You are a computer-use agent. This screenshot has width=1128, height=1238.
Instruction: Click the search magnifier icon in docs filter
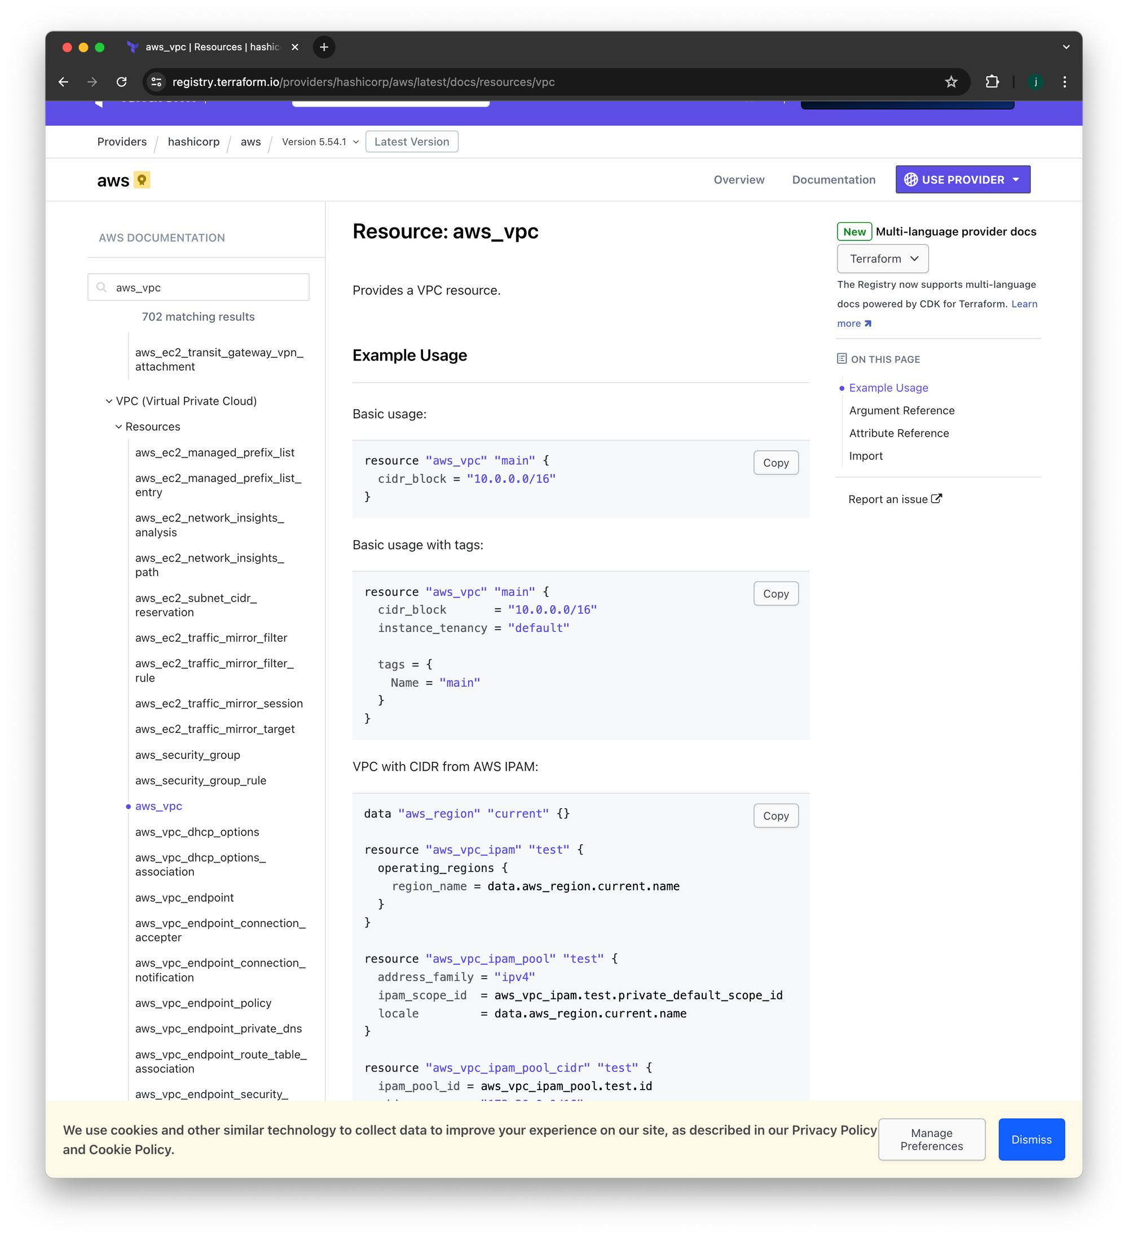pyautogui.click(x=102, y=287)
